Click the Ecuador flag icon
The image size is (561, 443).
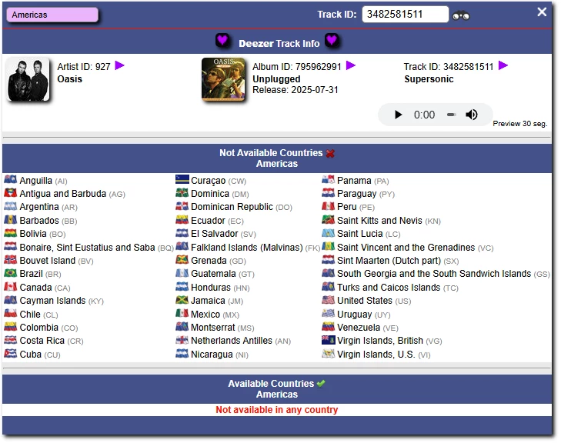tap(182, 220)
